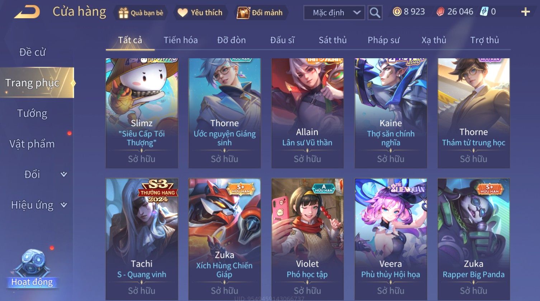
Task: Switch to the Sát thủ tab
Action: 333,40
